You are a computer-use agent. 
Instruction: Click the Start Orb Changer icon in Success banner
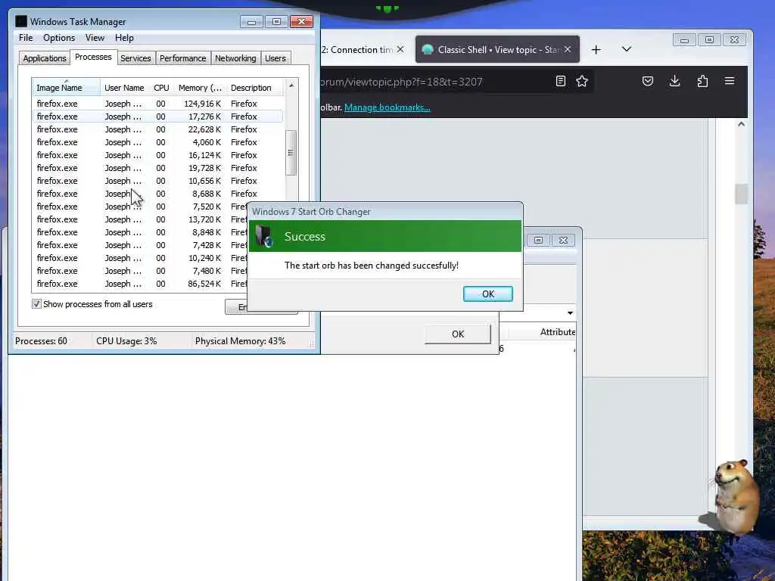coord(266,236)
